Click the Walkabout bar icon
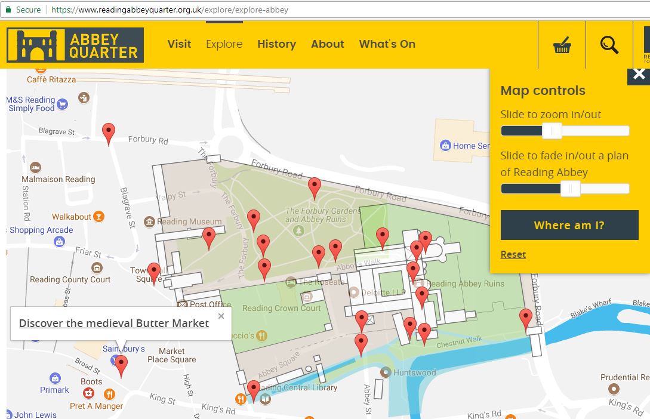 pyautogui.click(x=98, y=216)
